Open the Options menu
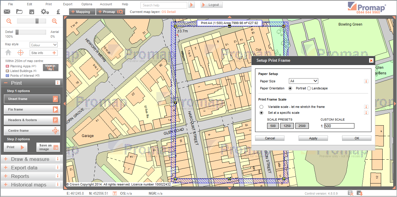The height and width of the screenshot is (197, 397). [x=87, y=4]
